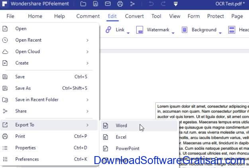Click the open folder icon in title bar
Viewport: 249px width, 168px height.
point(83,4)
